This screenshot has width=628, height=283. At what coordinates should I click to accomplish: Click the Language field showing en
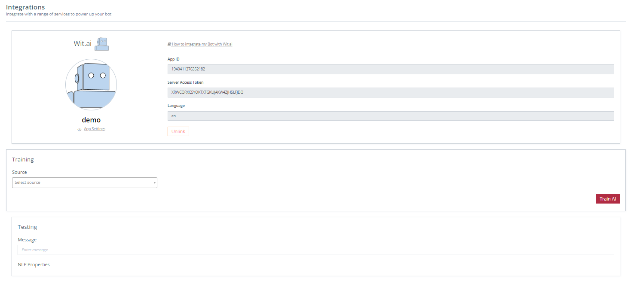(x=390, y=116)
